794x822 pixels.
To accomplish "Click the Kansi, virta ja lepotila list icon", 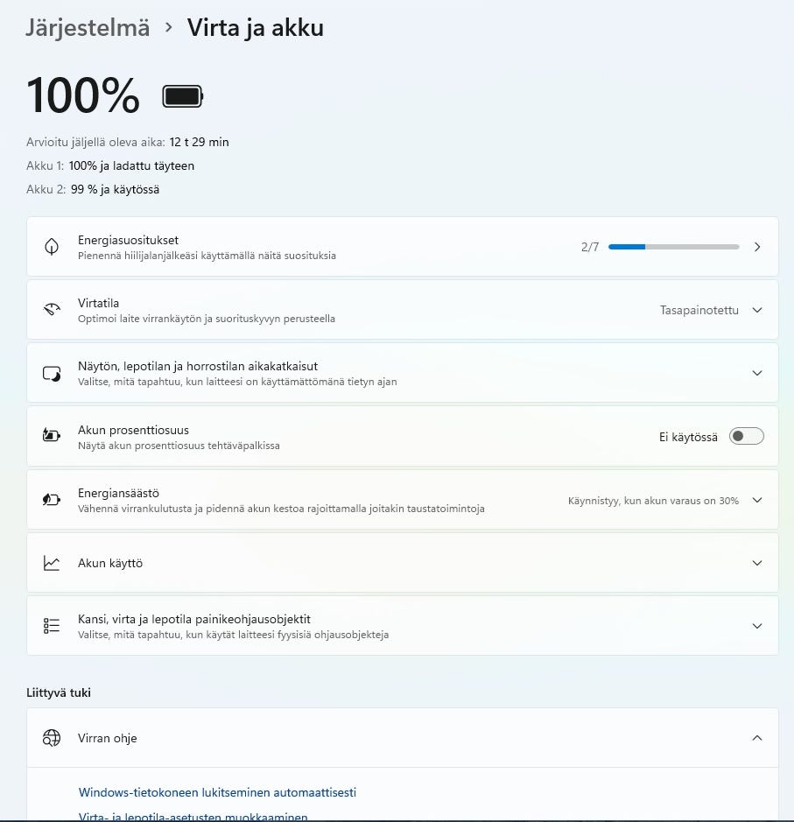I will [52, 626].
